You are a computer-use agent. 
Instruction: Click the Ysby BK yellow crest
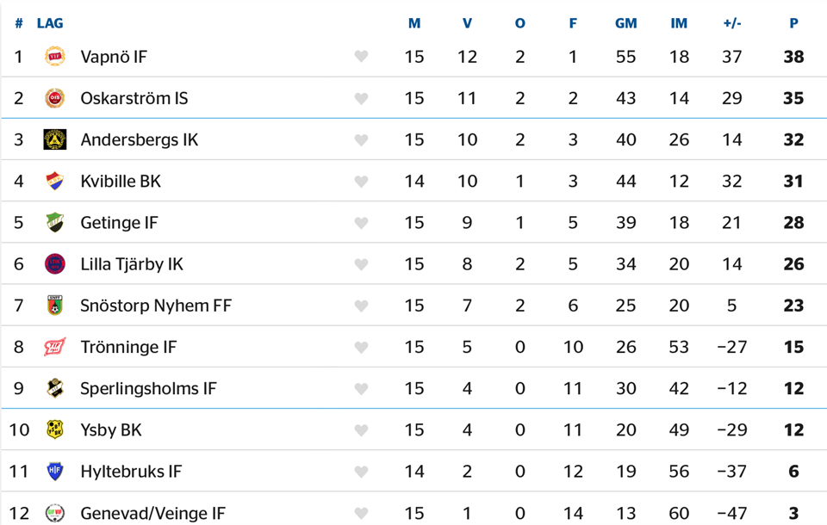click(x=54, y=429)
